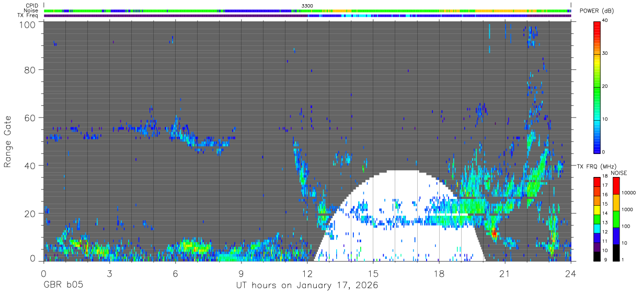Image resolution: width=642 pixels, height=296 pixels.
Task: Click the 12 hour tick label
Action: 307,274
